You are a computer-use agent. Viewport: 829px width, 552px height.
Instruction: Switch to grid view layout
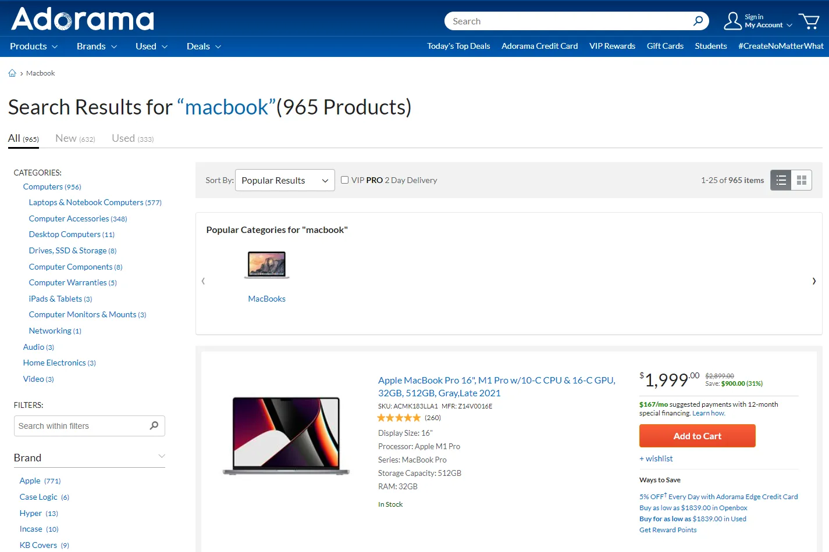(x=801, y=180)
